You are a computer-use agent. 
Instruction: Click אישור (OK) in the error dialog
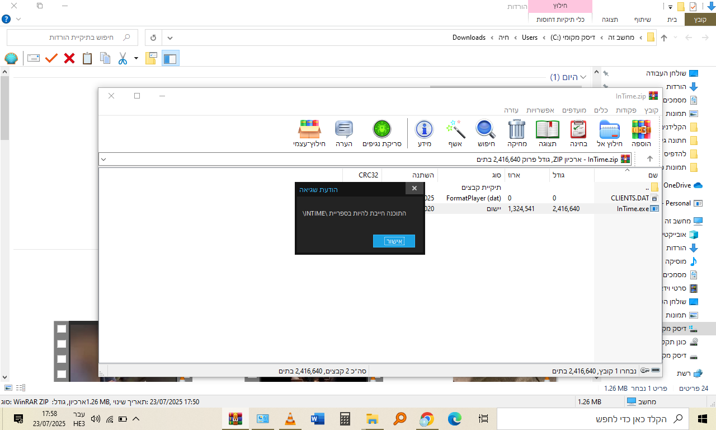point(394,241)
